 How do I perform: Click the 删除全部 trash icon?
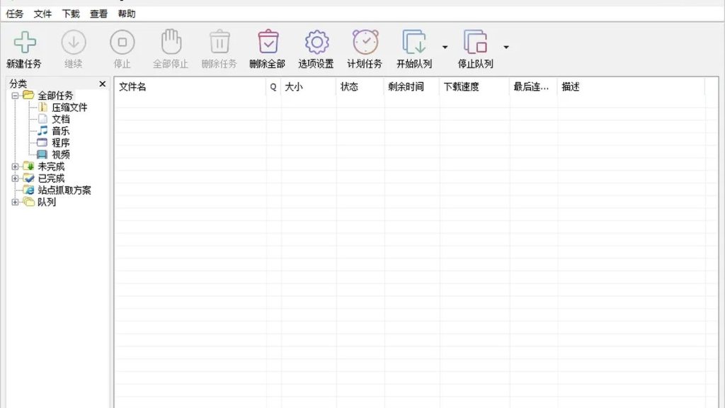pyautogui.click(x=268, y=42)
